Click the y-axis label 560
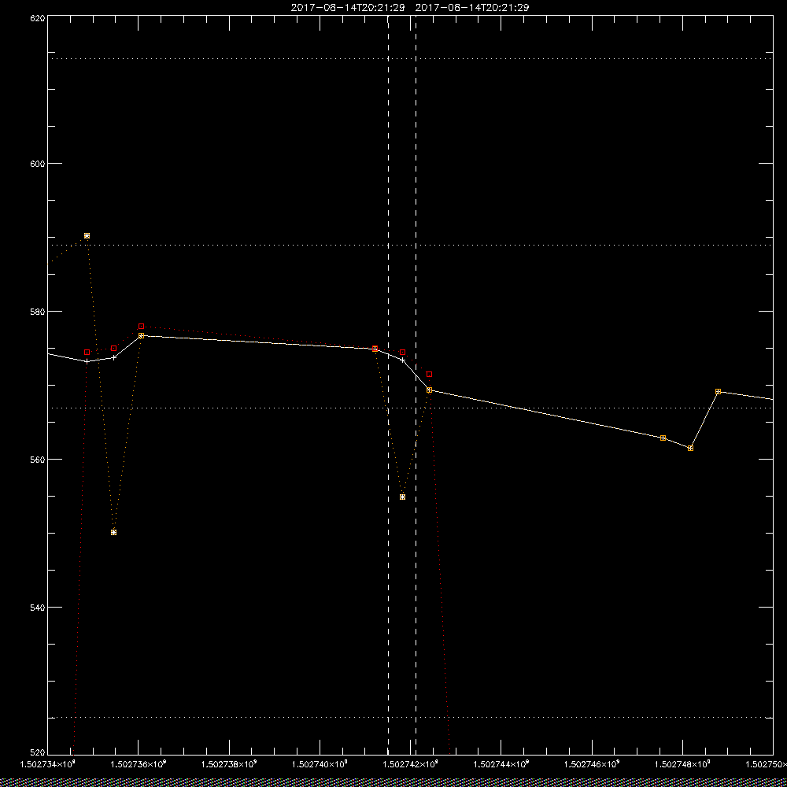 38,460
